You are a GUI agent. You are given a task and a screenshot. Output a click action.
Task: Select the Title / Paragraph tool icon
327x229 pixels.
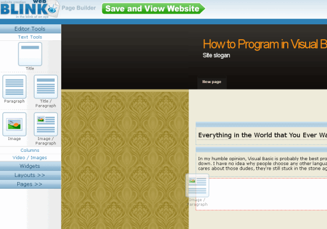pyautogui.click(x=46, y=87)
